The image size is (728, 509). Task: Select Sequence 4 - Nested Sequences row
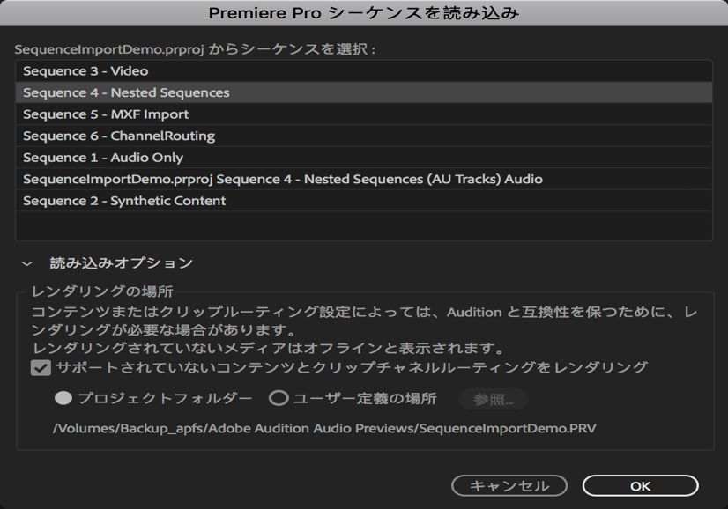pyautogui.click(x=364, y=92)
